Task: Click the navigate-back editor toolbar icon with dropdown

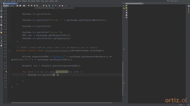Action: (20, 6)
